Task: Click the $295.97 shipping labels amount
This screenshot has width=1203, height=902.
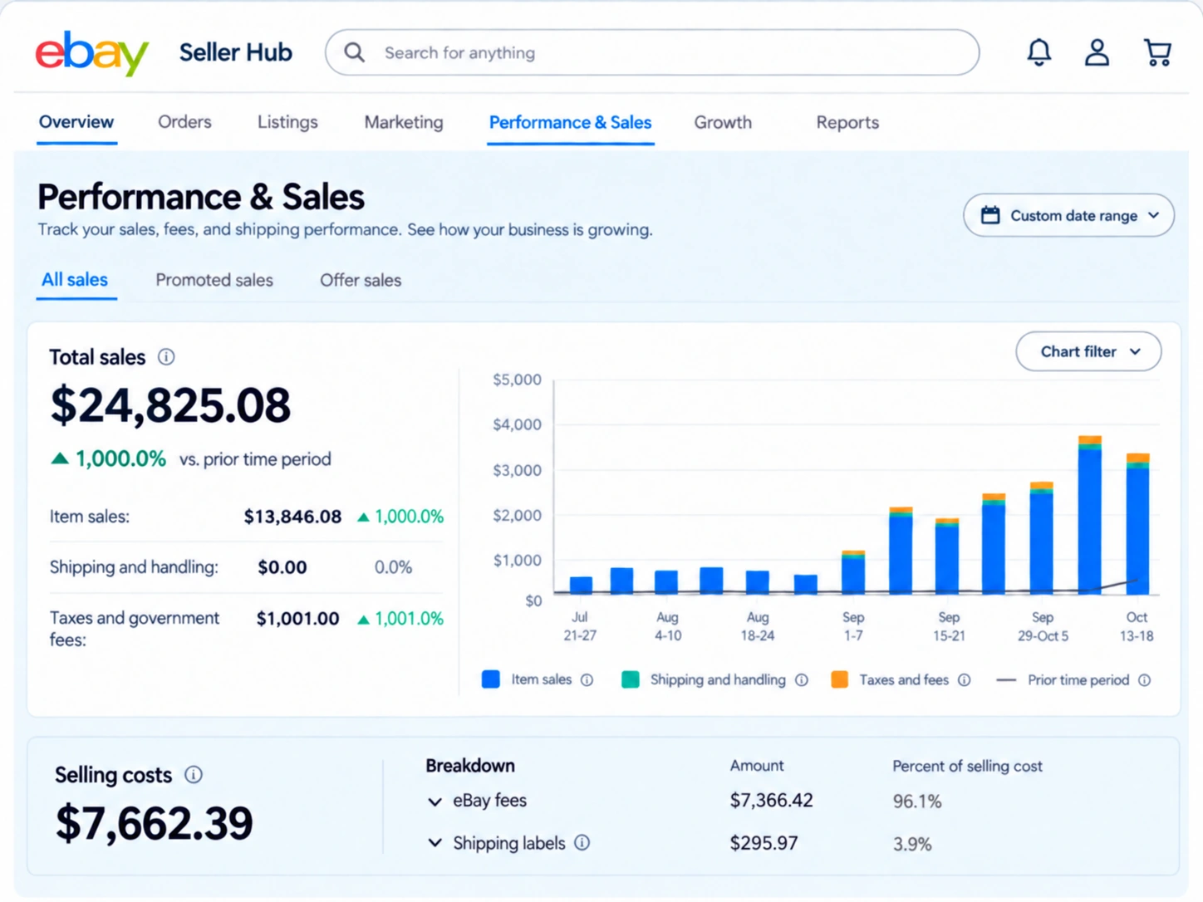Action: coord(764,844)
